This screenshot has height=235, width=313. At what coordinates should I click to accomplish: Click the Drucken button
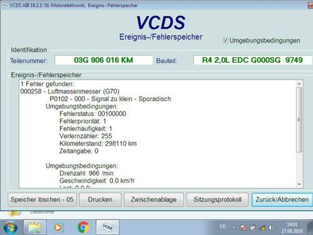pyautogui.click(x=100, y=199)
